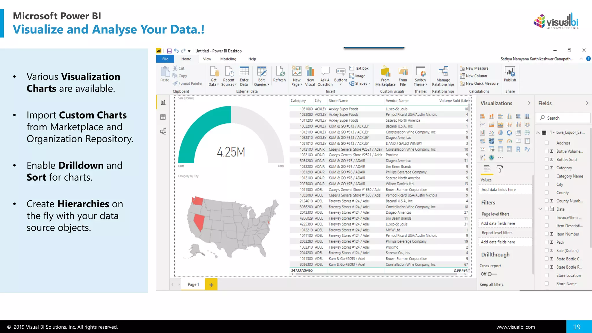Click the Fields pane Search box
The width and height of the screenshot is (592, 333).
pos(563,118)
